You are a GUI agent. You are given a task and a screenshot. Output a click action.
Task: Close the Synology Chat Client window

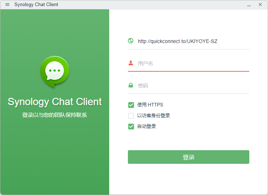coord(260,4)
